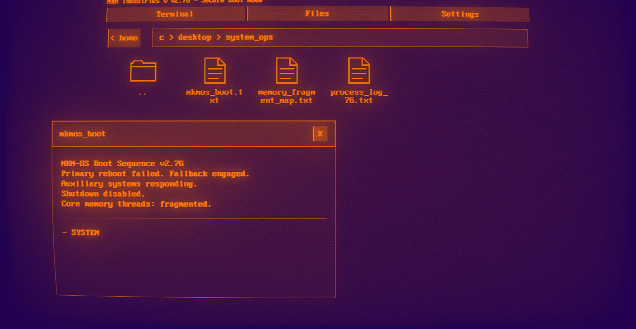
Task: Click the process_log_76.txt filename label
Action: pyautogui.click(x=358, y=96)
